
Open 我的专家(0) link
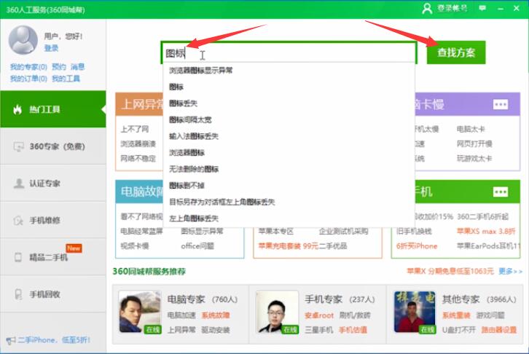point(28,67)
